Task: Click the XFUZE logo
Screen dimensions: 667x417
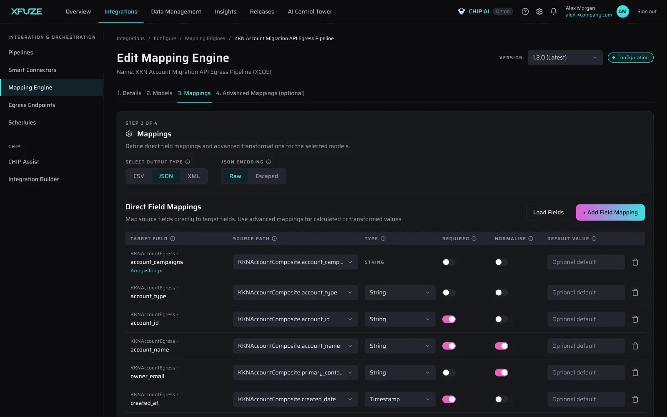Action: click(27, 11)
